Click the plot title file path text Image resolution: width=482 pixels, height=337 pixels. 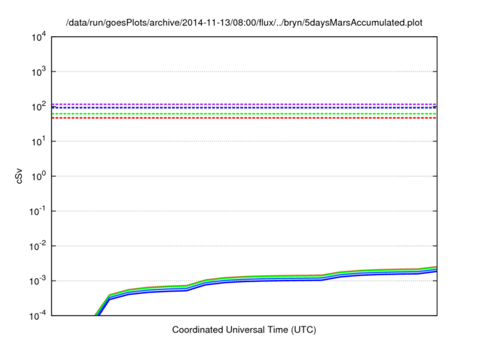pos(244,23)
